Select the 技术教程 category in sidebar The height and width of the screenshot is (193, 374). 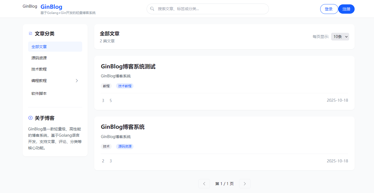click(39, 69)
